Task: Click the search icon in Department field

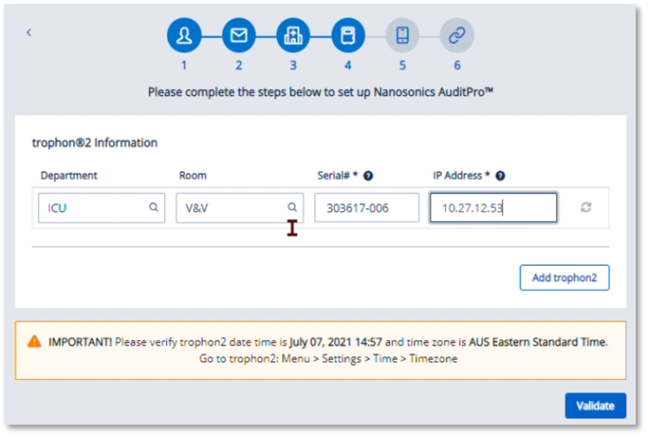Action: point(154,207)
